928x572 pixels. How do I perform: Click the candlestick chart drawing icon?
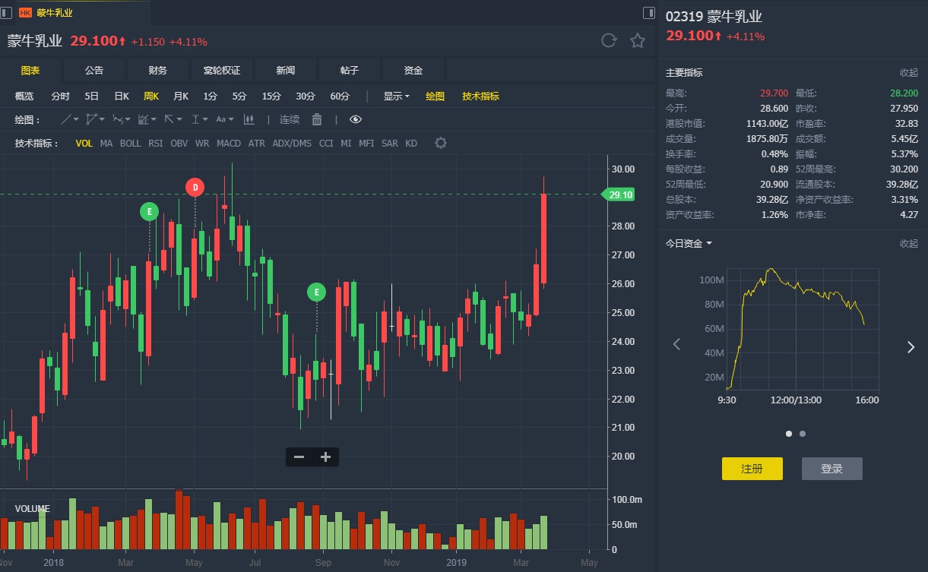pos(249,119)
